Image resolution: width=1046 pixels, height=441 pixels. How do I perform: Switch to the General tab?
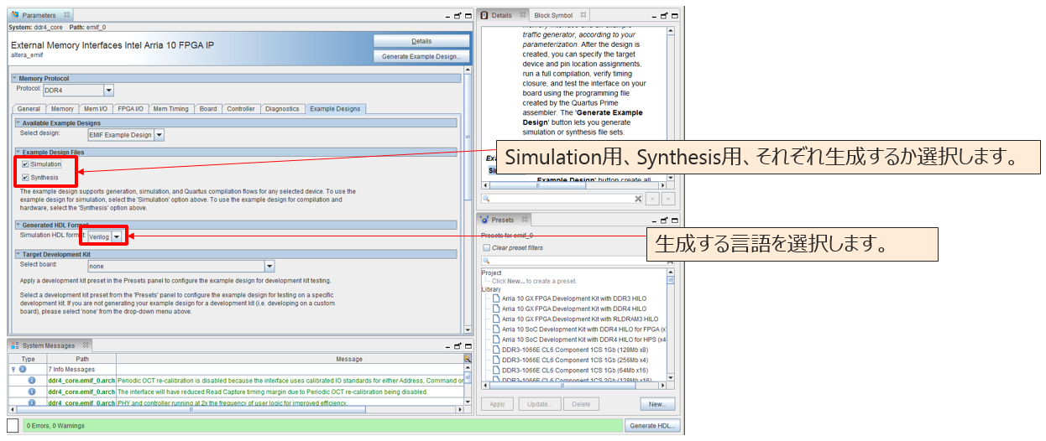29,109
